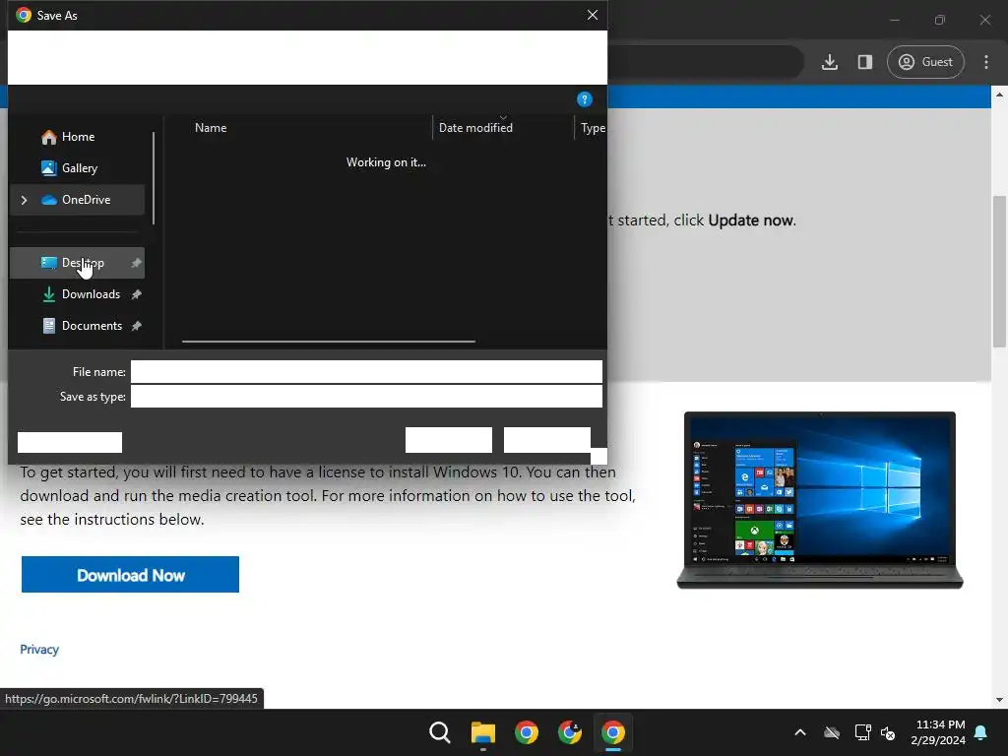Close the Save As dialog
1008x756 pixels.
pyautogui.click(x=592, y=15)
